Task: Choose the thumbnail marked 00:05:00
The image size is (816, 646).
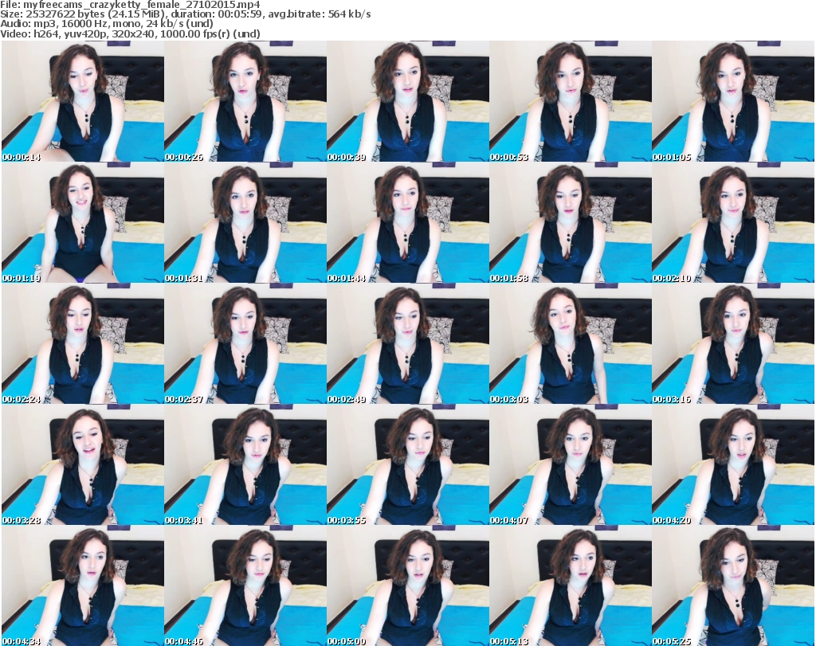Action: tap(408, 585)
